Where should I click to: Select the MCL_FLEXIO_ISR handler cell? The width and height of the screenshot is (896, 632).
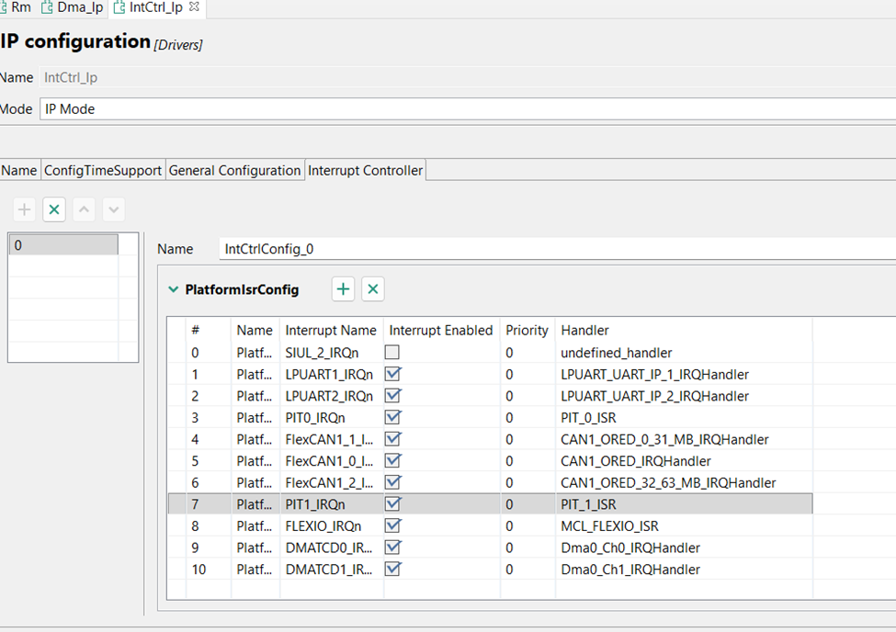[x=683, y=526]
